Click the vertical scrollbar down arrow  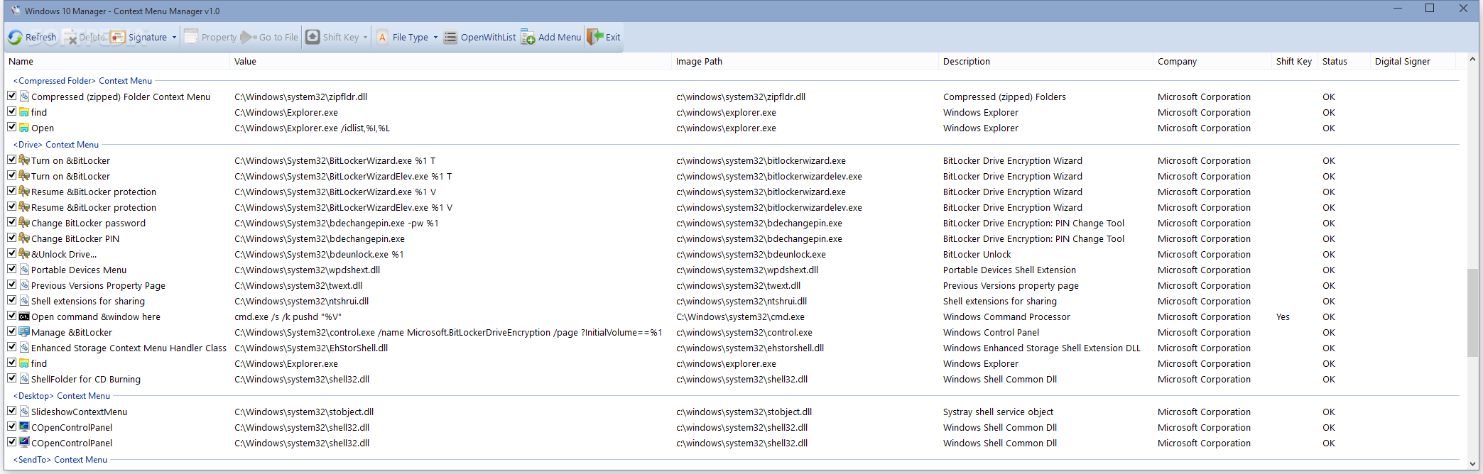(x=1472, y=464)
